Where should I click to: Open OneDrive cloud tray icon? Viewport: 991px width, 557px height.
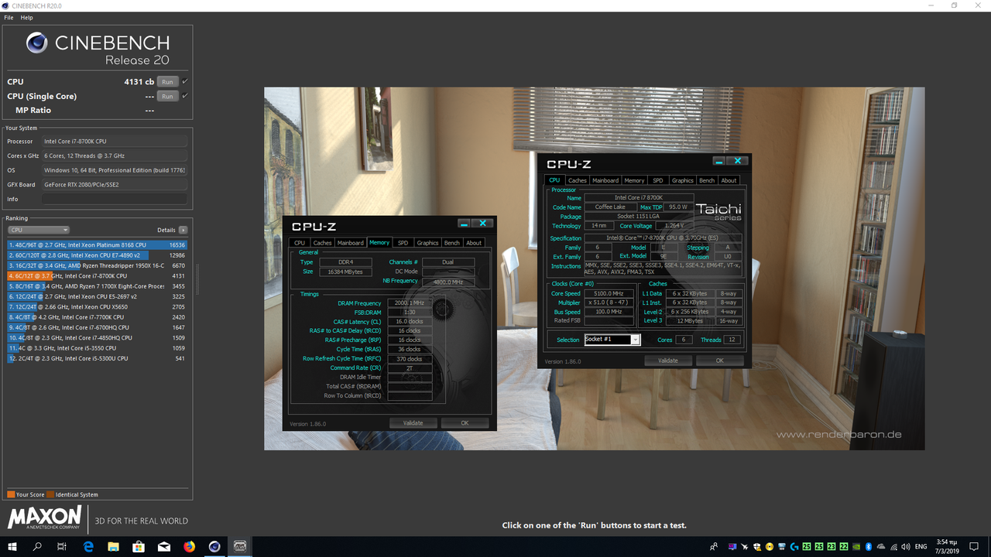881,547
